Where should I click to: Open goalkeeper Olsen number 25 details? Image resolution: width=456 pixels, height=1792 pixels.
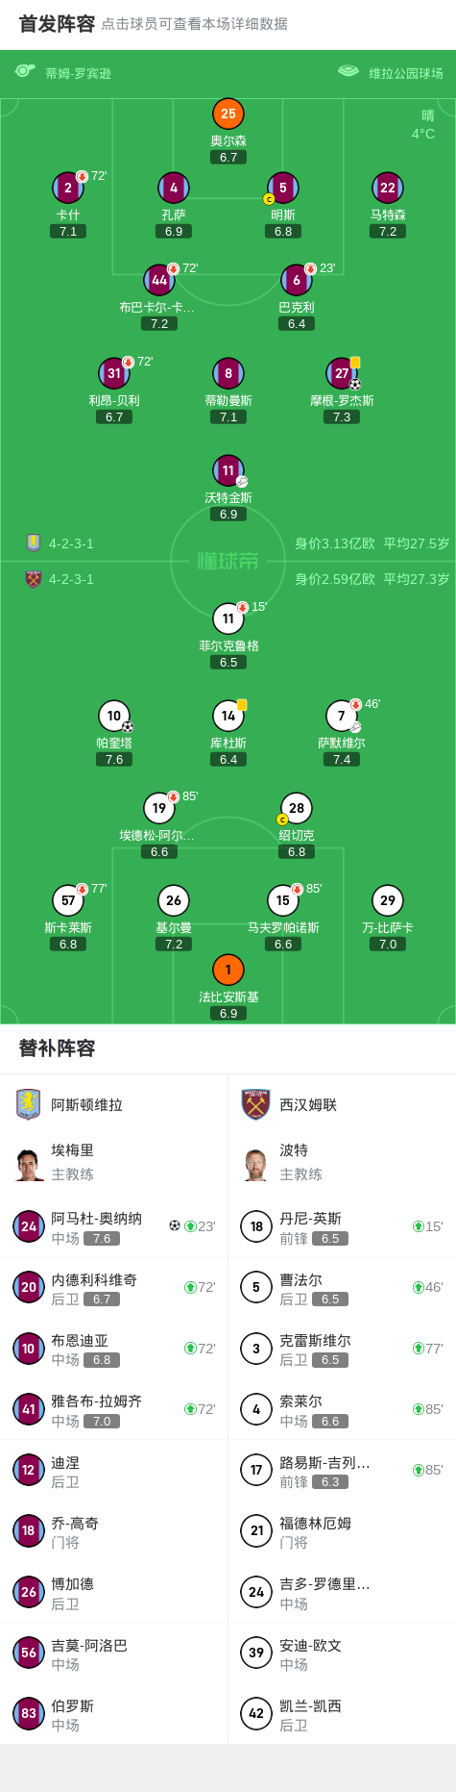coord(228,114)
